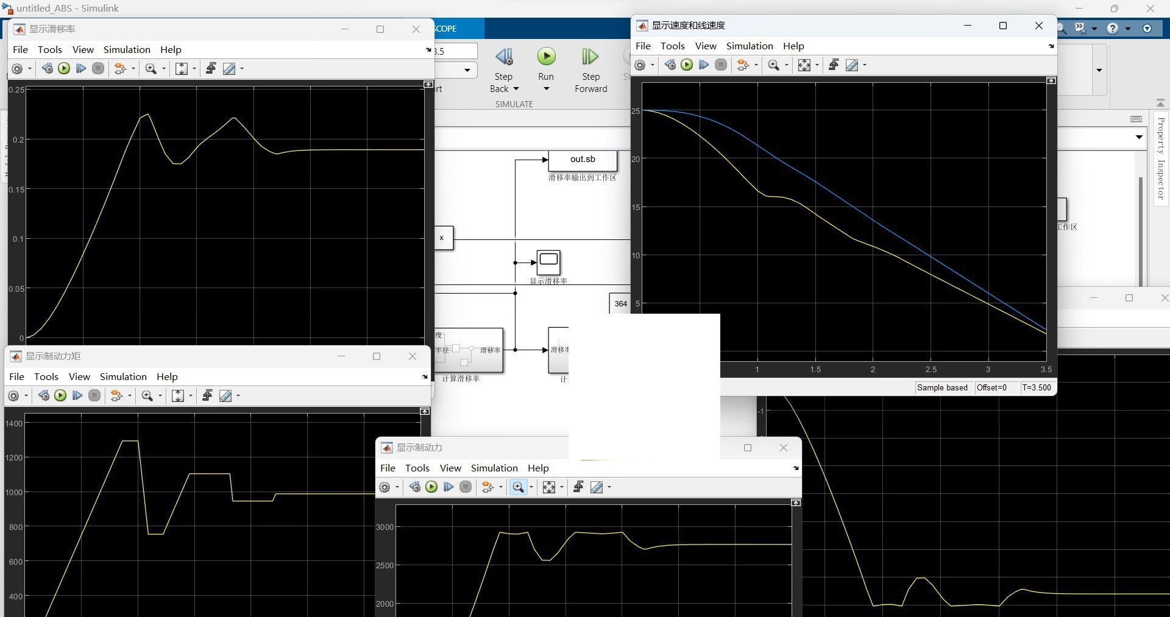Screen dimensions: 1170x617
Task: Click Scale Axes Limits icon in 显示制动力 scope
Action: [x=549, y=487]
